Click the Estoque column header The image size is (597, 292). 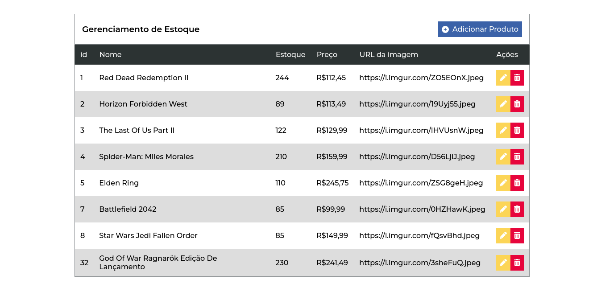(x=290, y=54)
